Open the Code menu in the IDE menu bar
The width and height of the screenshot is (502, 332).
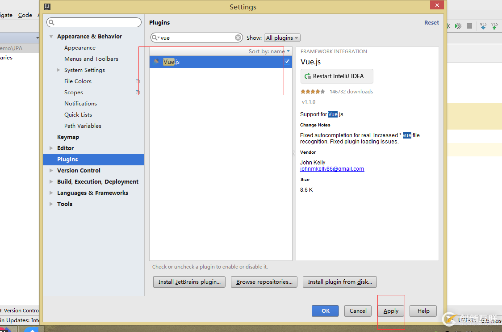[x=25, y=15]
